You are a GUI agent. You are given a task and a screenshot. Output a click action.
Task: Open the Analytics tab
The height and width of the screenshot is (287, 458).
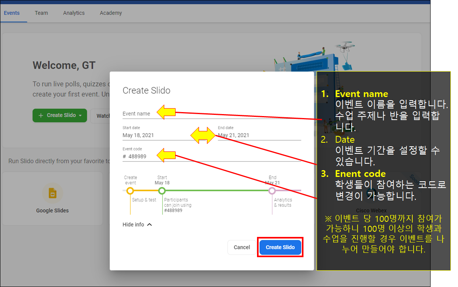click(74, 13)
